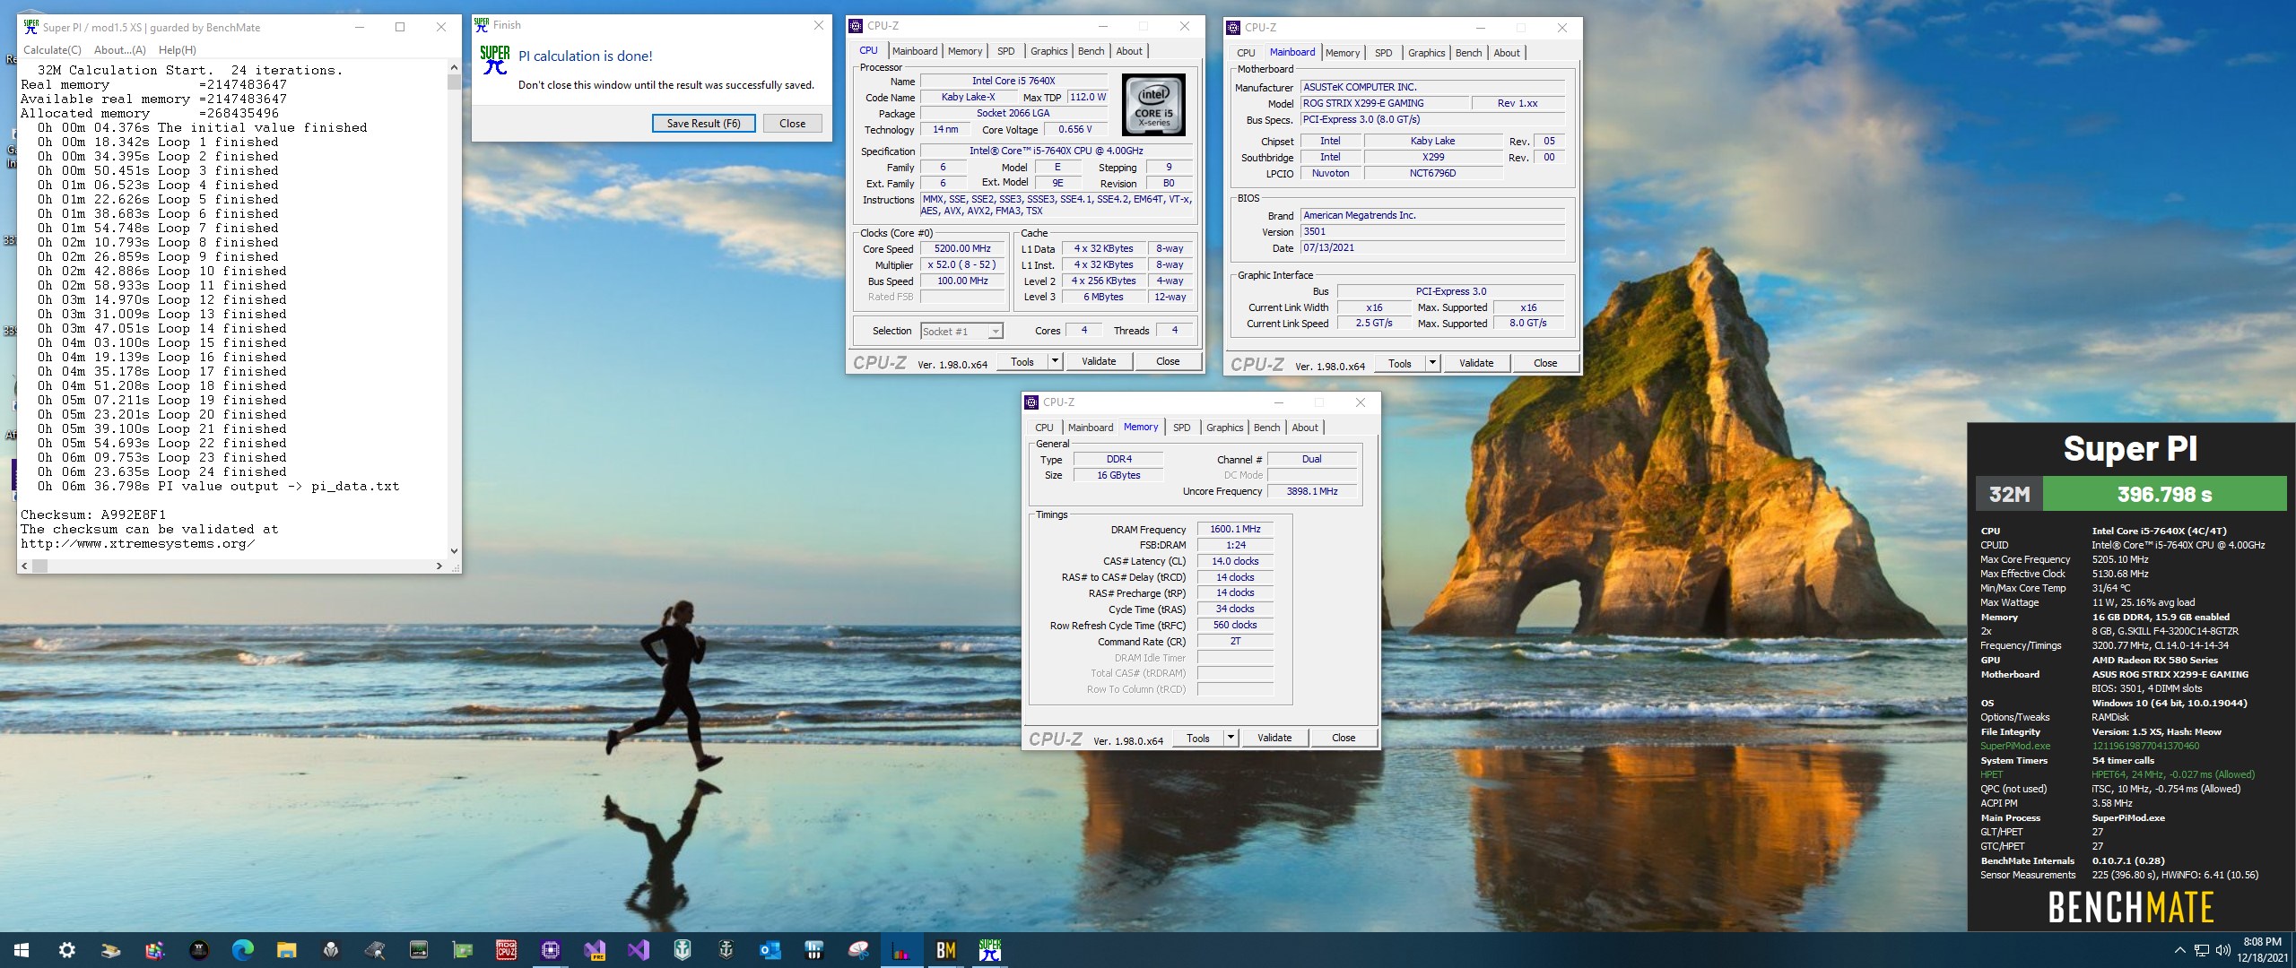Open About tab in CPU-Z CPU window
The height and width of the screenshot is (968, 2296).
point(1129,51)
